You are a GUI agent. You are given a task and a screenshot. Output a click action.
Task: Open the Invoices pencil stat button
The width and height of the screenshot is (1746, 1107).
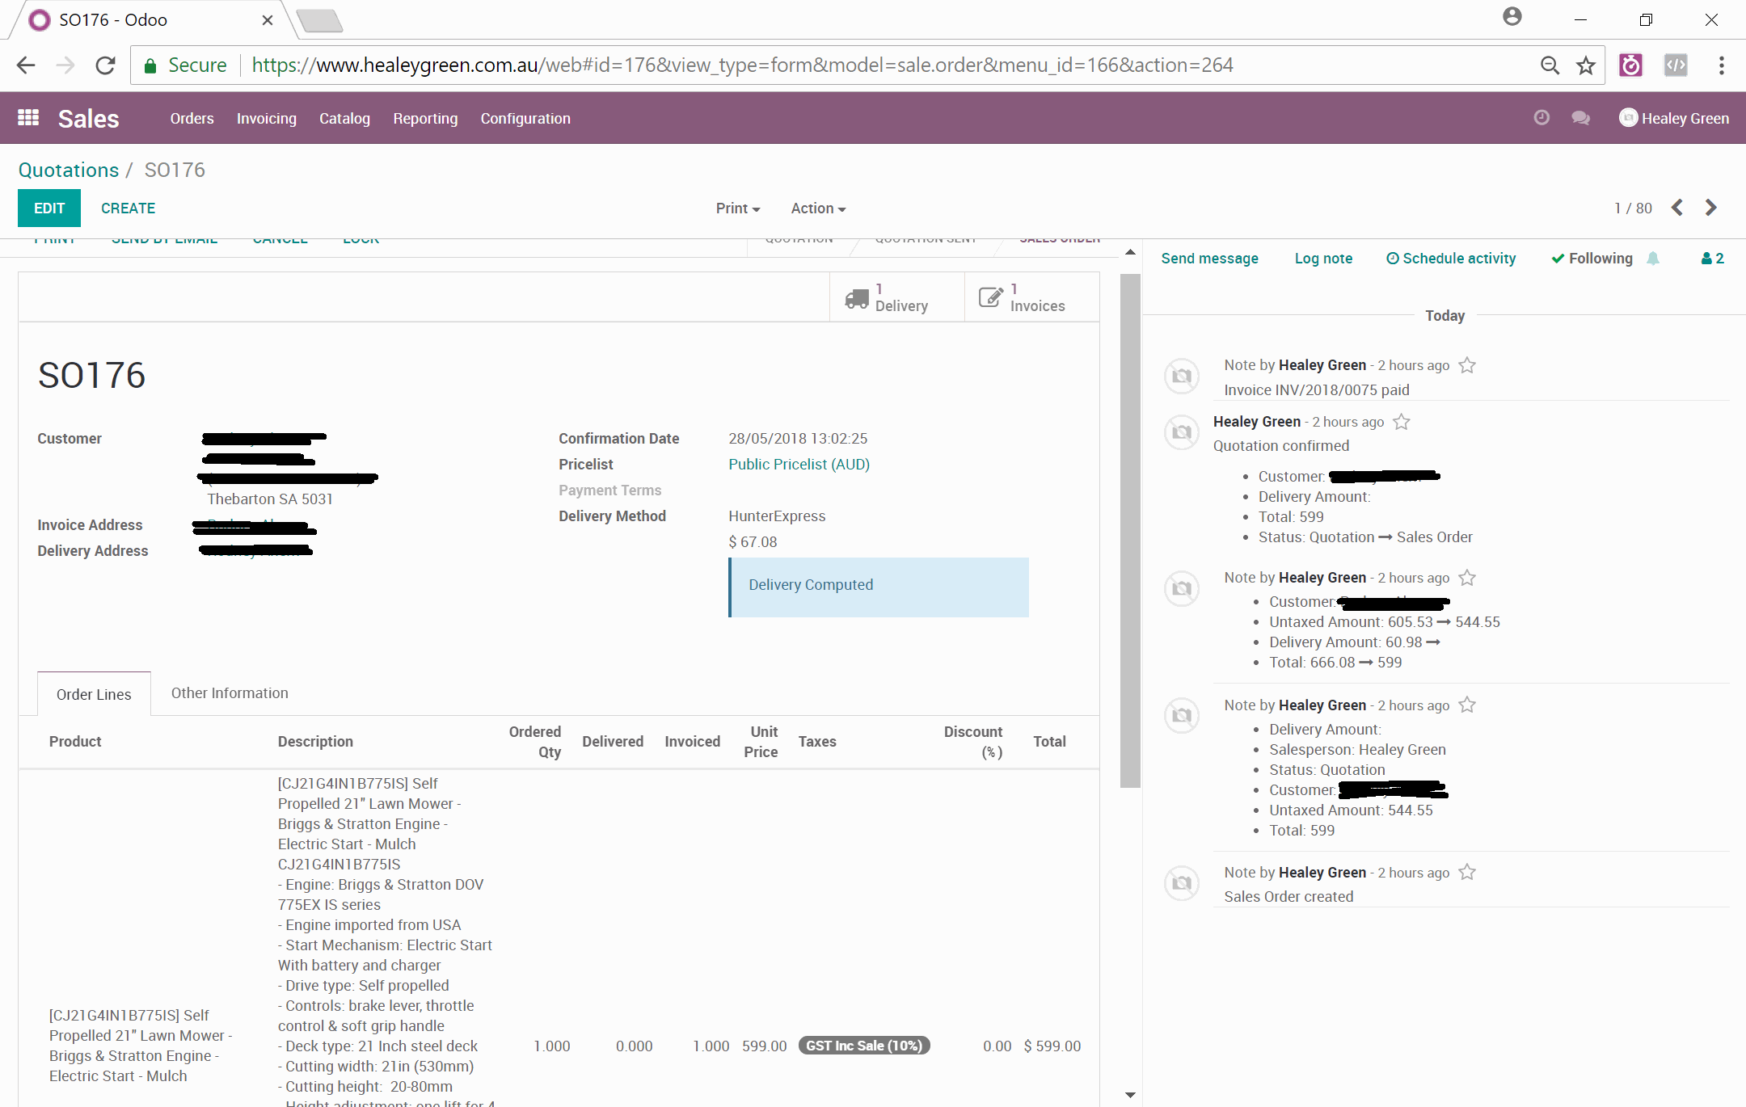1032,297
